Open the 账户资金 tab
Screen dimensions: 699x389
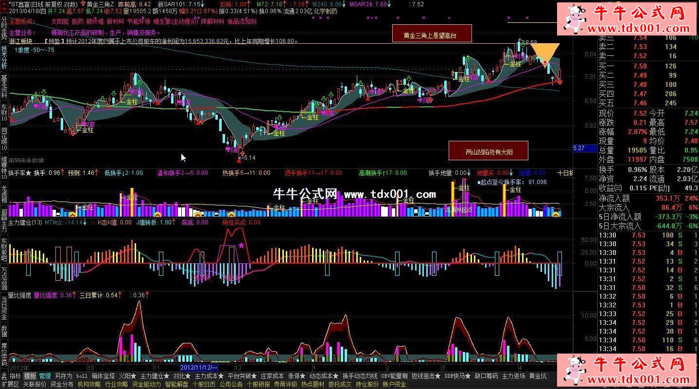coord(394,384)
